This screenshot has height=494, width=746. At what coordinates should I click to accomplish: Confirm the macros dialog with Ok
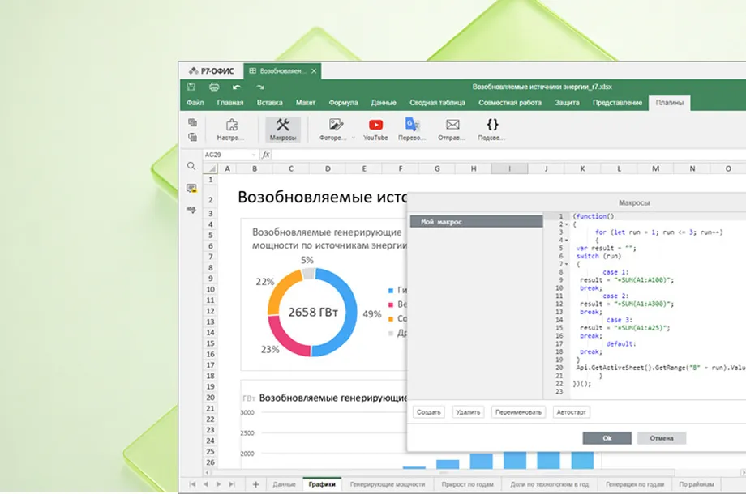(x=607, y=438)
